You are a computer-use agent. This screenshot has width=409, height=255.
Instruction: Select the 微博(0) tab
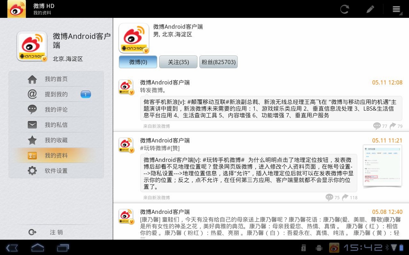click(x=138, y=62)
